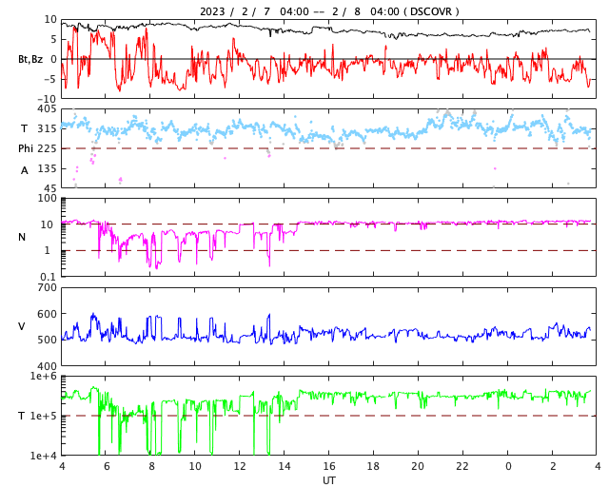Click the 700 tick on the V axis
Screen dimensions: 609x487
coord(47,288)
